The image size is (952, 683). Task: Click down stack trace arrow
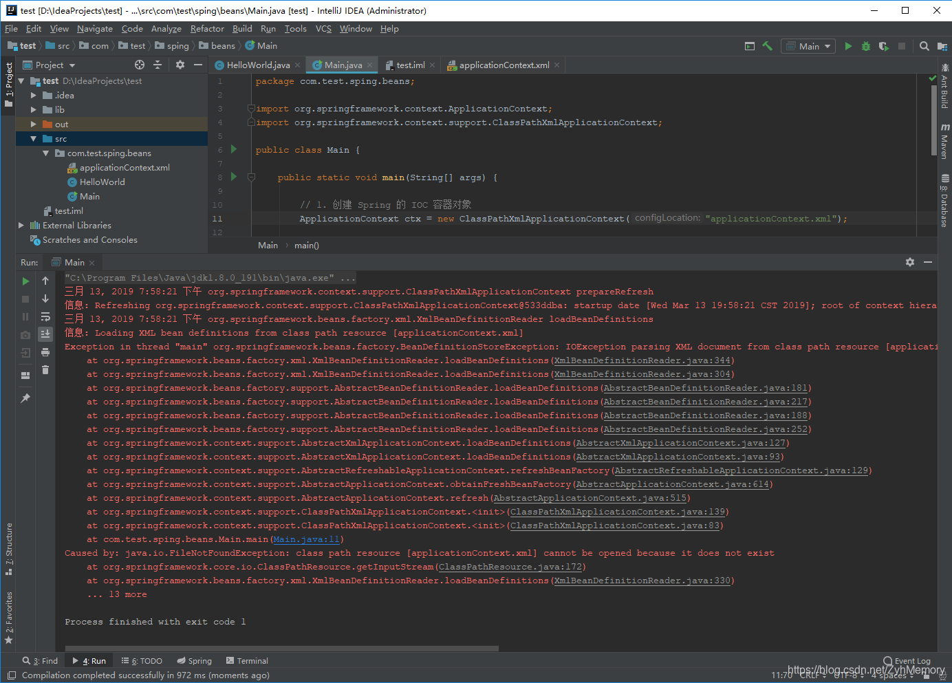(45, 299)
